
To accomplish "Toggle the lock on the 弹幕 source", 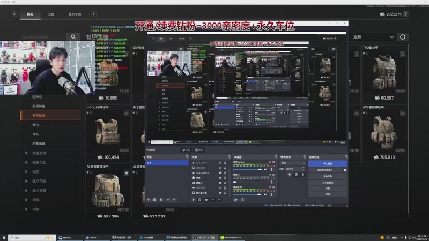I will click(x=225, y=178).
